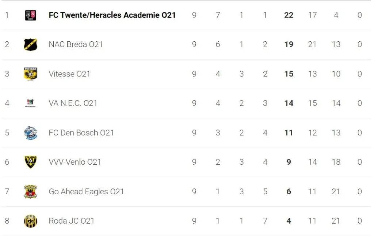Screen dimensions: 374x236
Task: Click NAC Breda's 19 points value
Action: [x=289, y=44]
